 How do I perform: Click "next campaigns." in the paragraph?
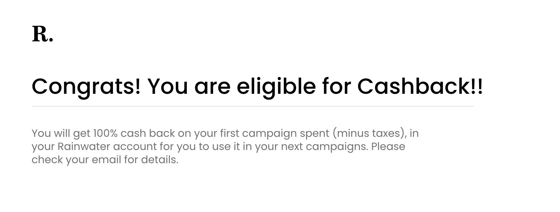tap(324, 146)
